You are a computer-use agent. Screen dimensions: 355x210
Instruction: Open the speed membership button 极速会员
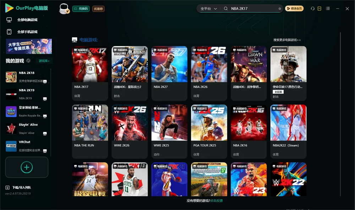(294, 9)
